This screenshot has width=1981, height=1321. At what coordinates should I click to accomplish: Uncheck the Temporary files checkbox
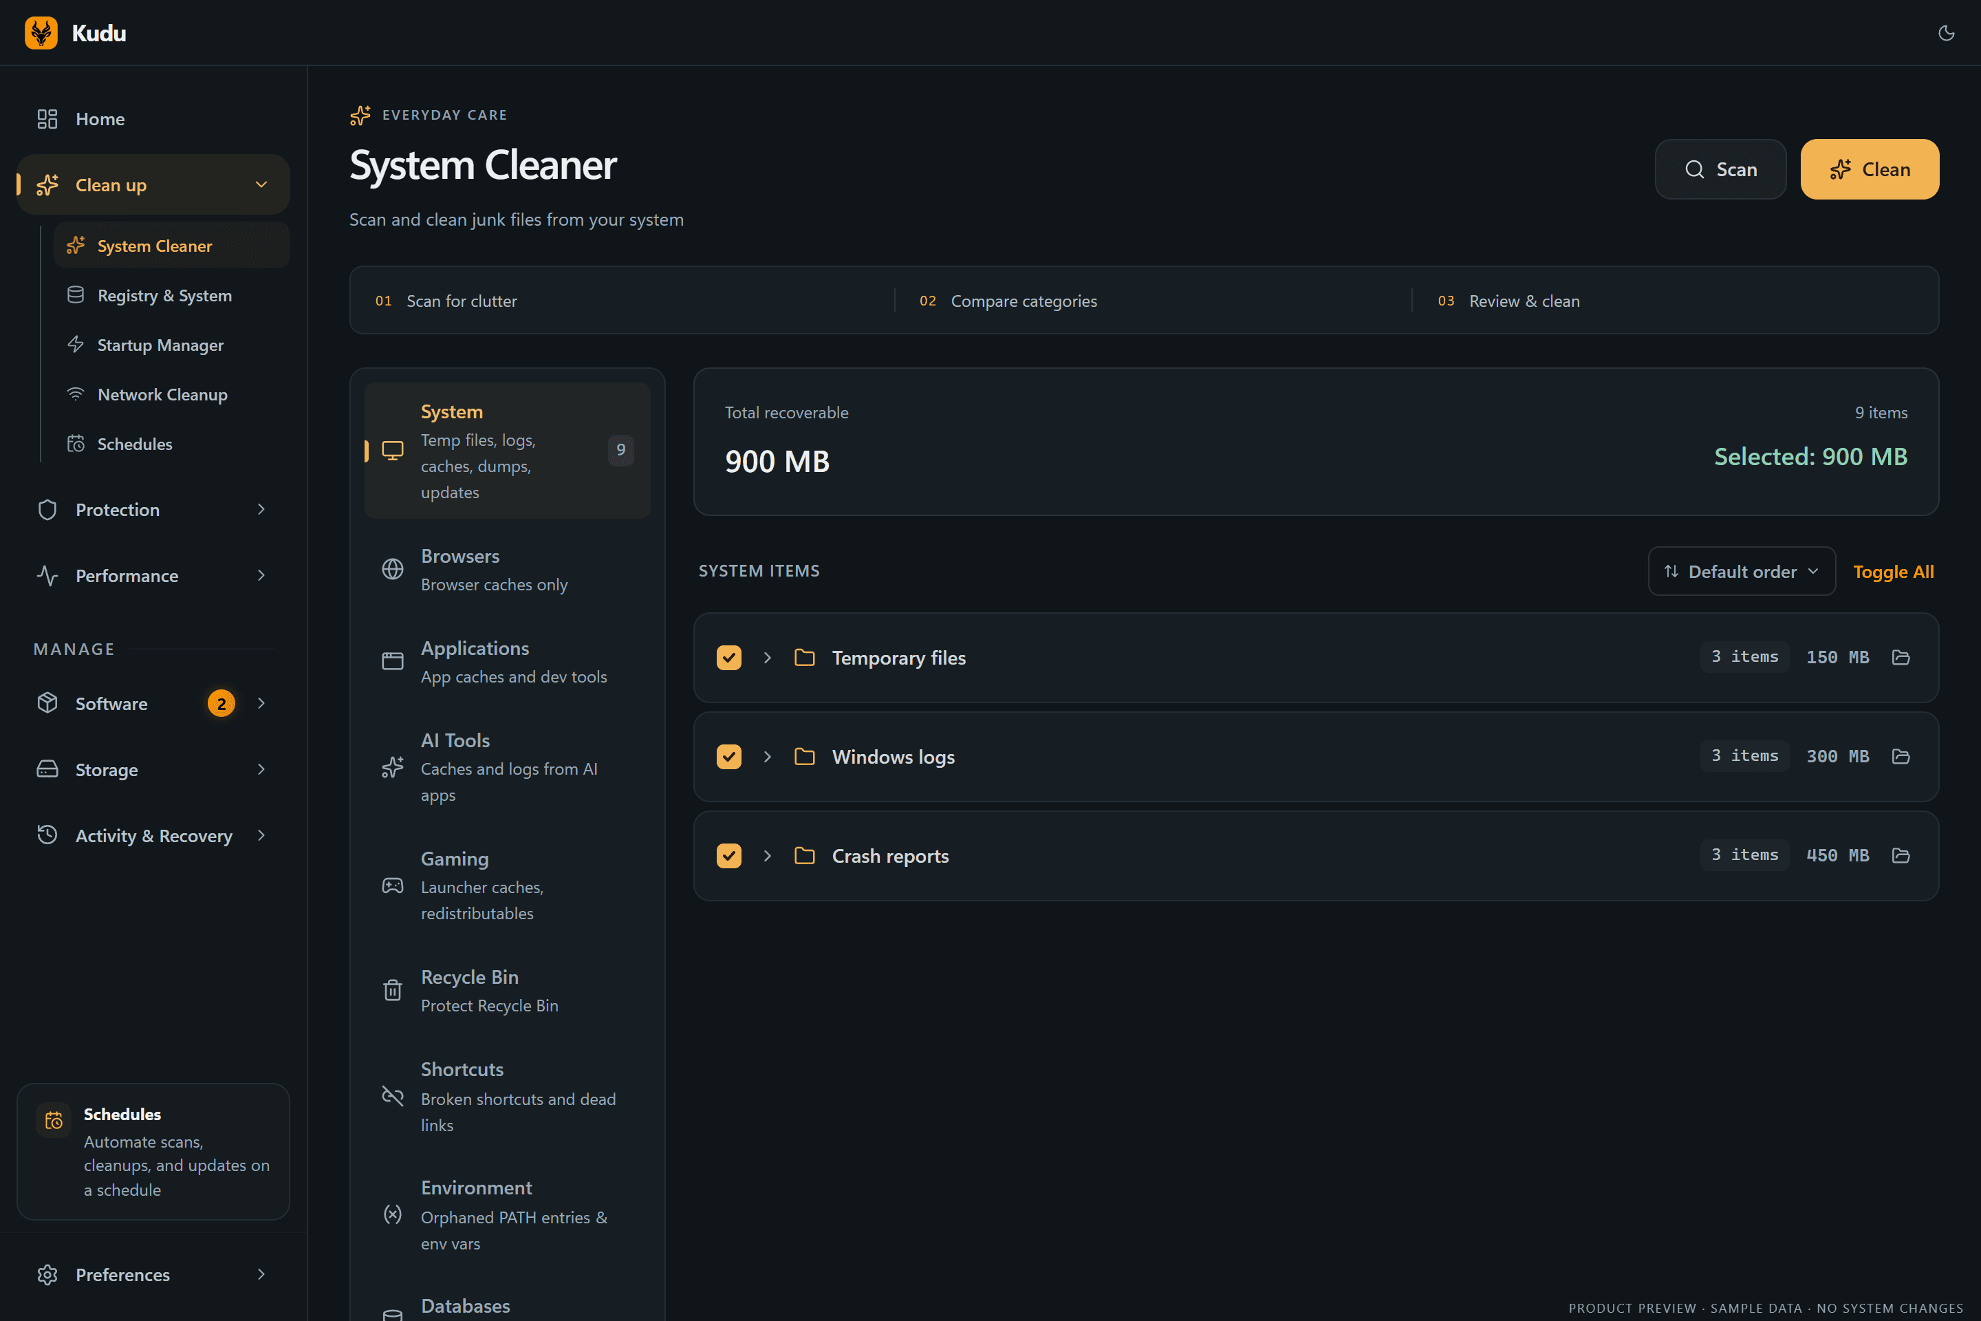[728, 657]
